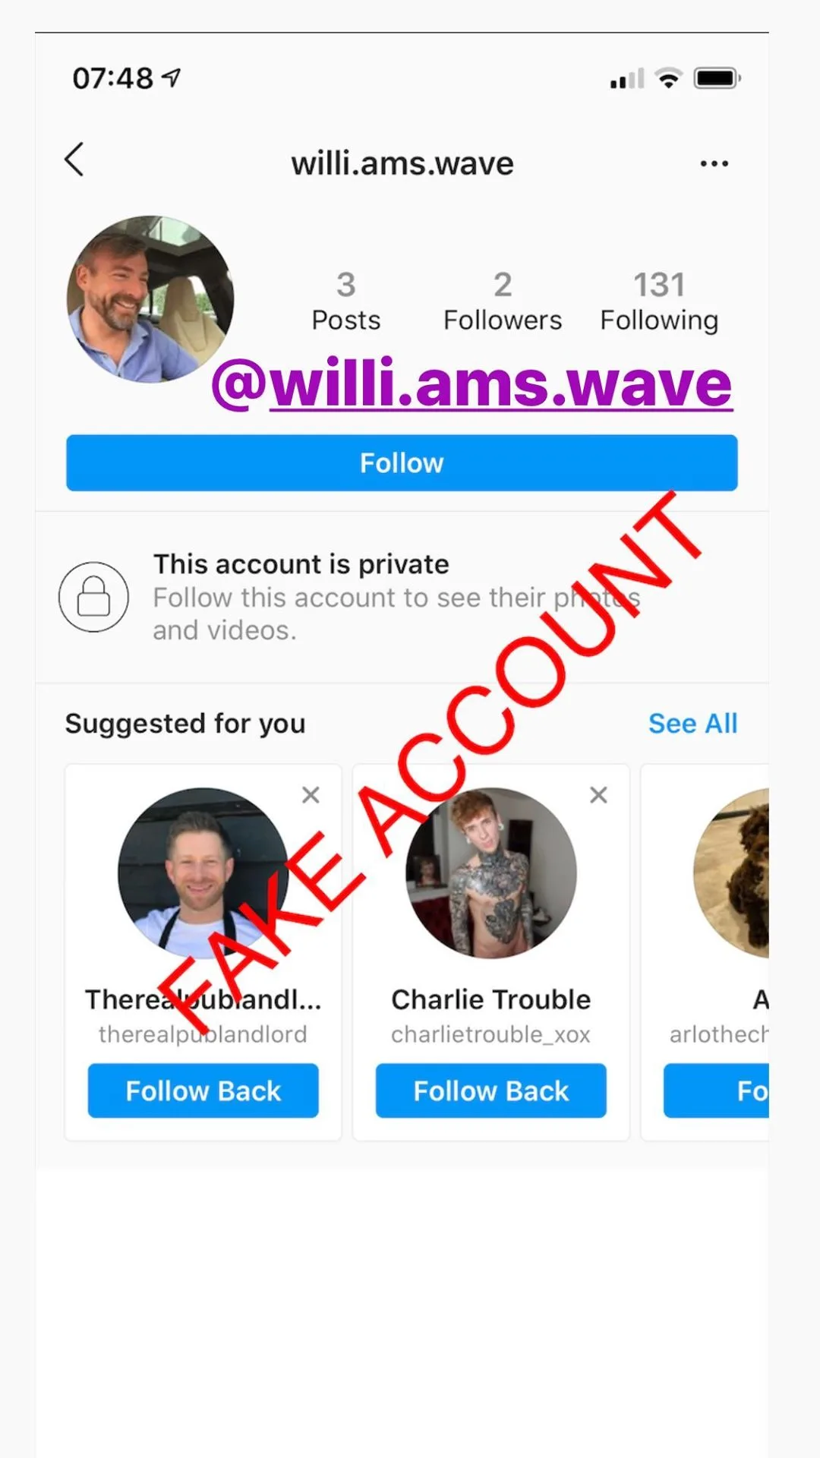Tap the 3 Posts count
Image resolution: width=820 pixels, height=1458 pixels.
pyautogui.click(x=346, y=301)
